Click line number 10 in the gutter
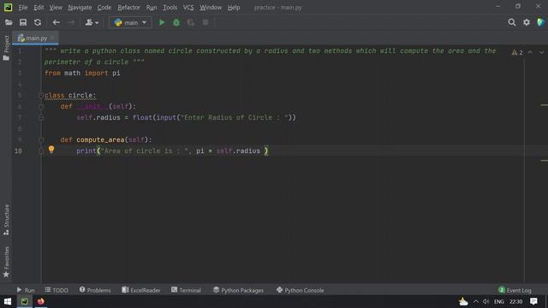Image resolution: width=548 pixels, height=308 pixels. coord(18,151)
